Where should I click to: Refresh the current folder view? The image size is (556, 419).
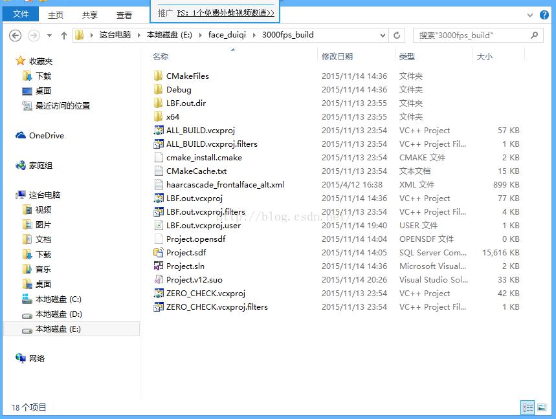[x=397, y=35]
